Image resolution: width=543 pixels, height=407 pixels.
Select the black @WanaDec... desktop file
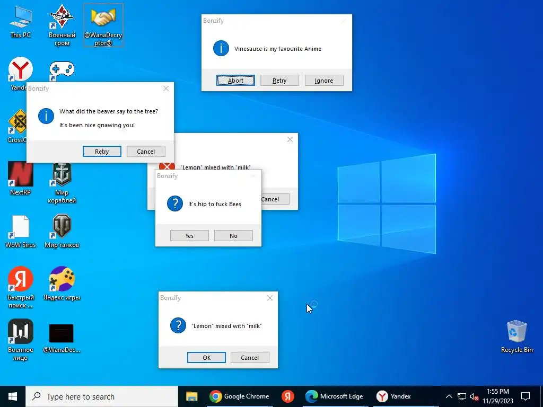(62, 339)
